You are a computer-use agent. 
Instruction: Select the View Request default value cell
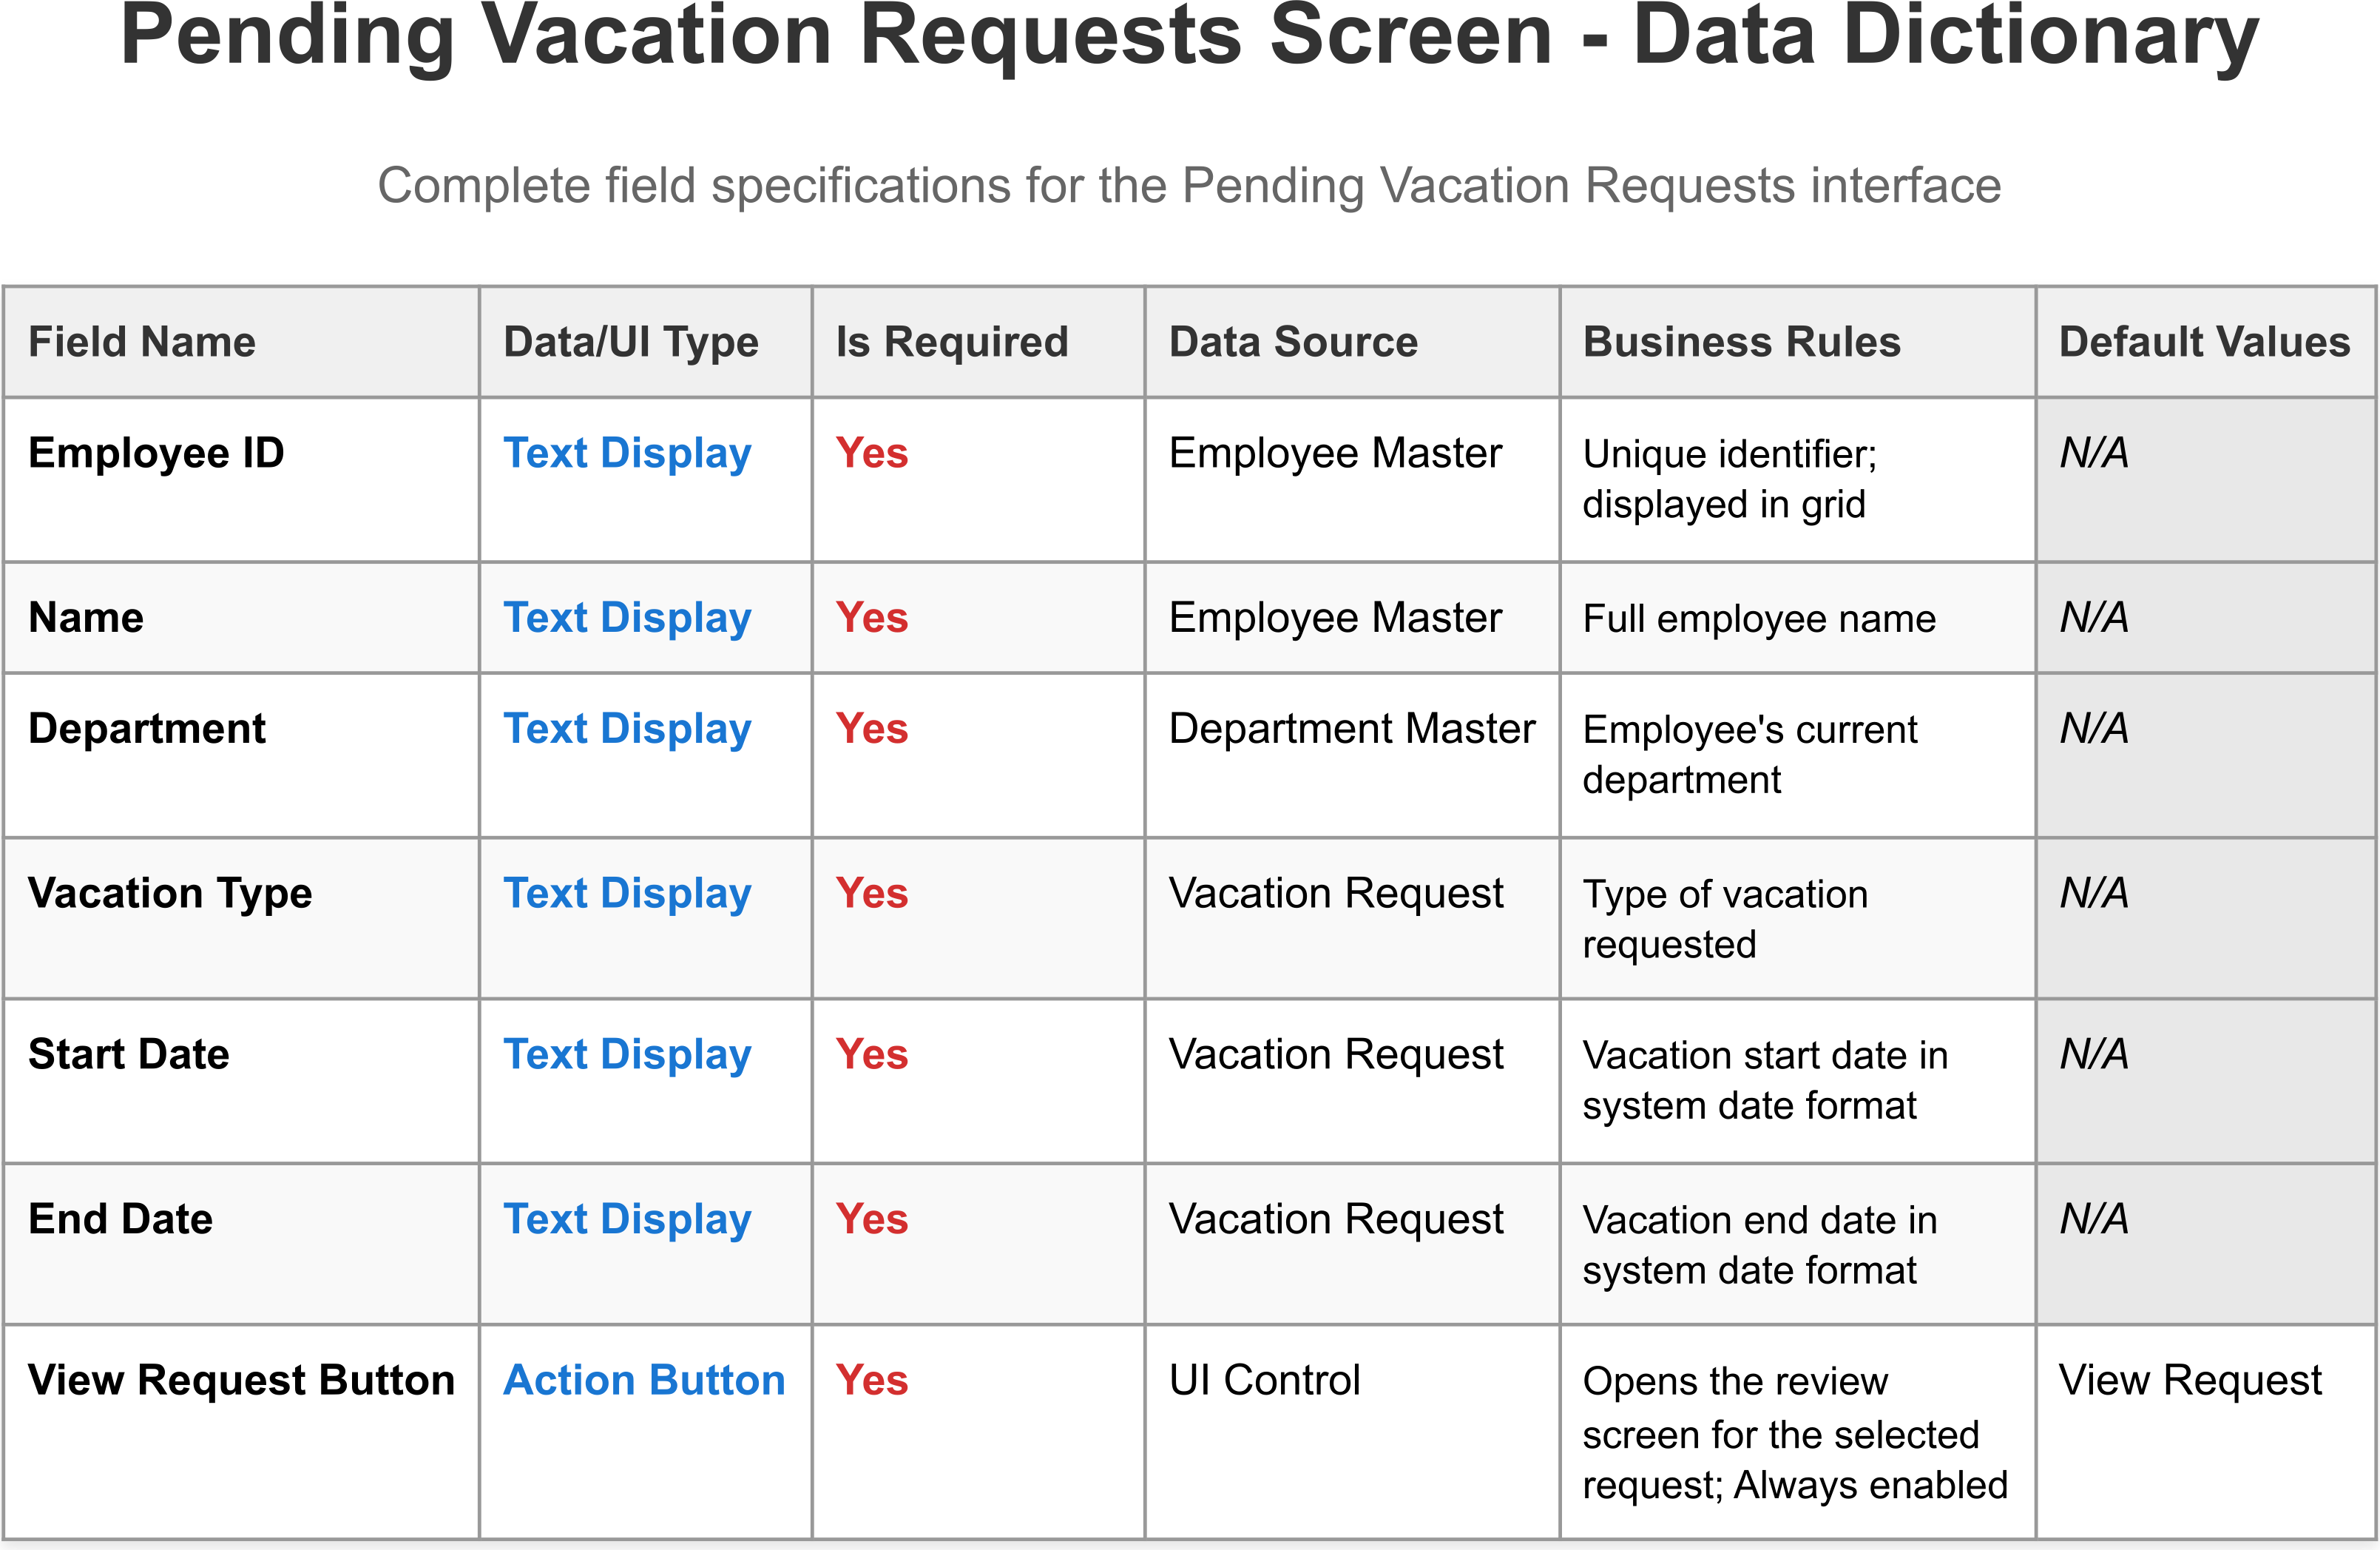[x=2190, y=1380]
